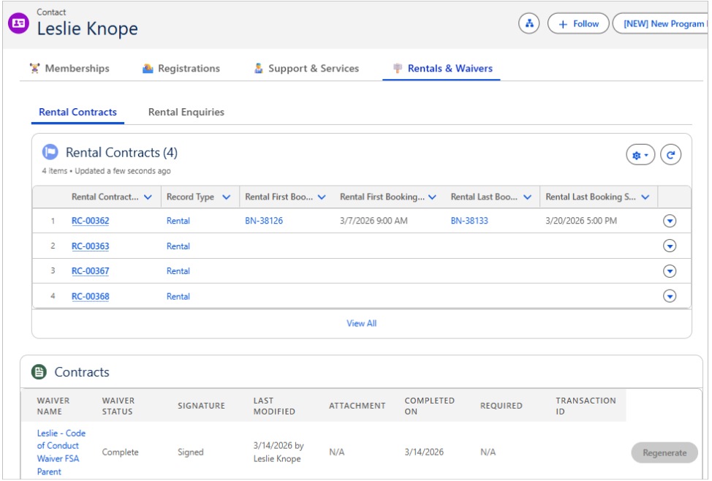Click the Regenerate waiver button
Screen dimensions: 712x481
pyautogui.click(x=664, y=452)
